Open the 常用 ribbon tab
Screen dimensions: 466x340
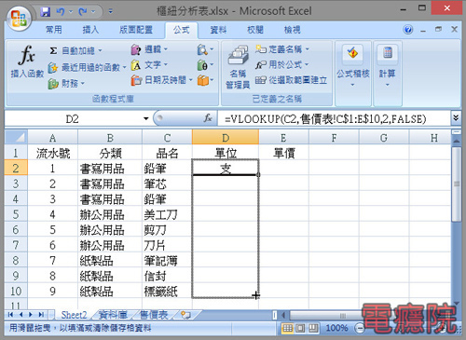(54, 30)
